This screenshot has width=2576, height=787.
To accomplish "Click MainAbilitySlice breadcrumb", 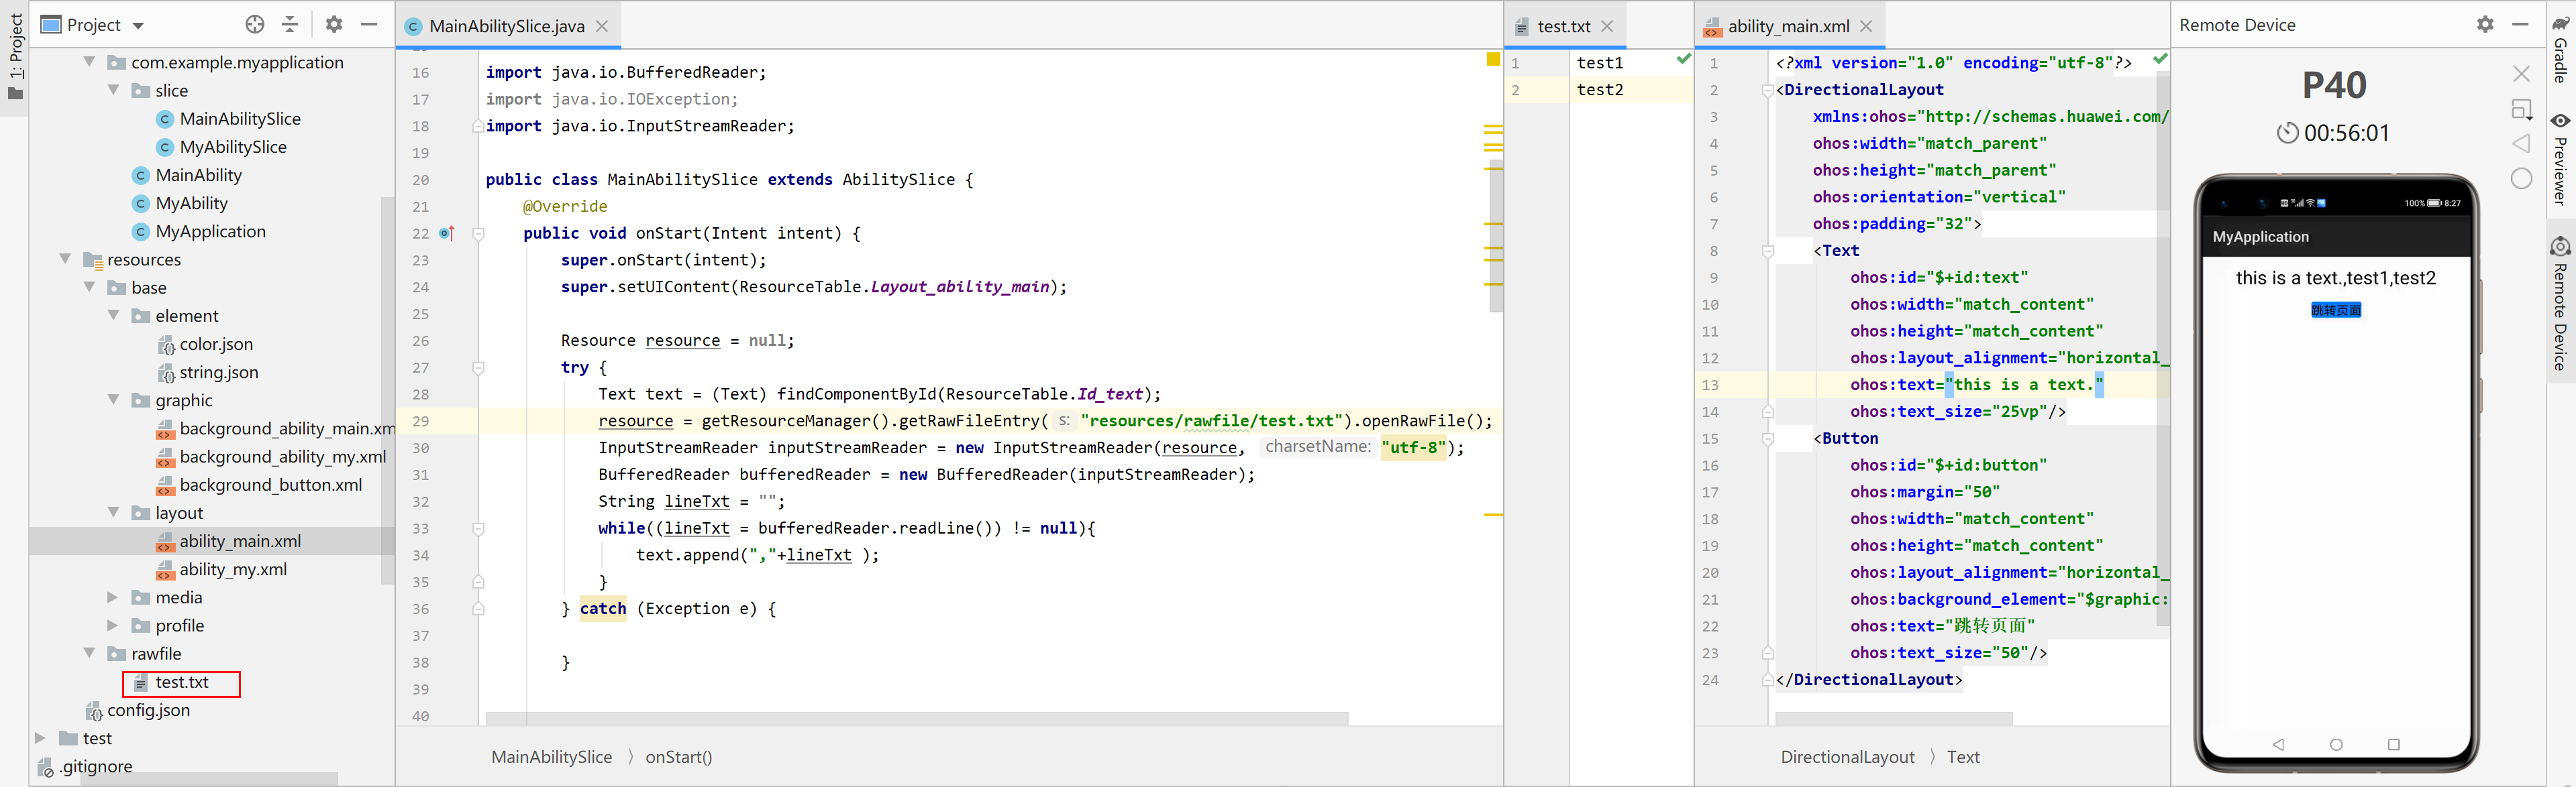I will coord(551,757).
